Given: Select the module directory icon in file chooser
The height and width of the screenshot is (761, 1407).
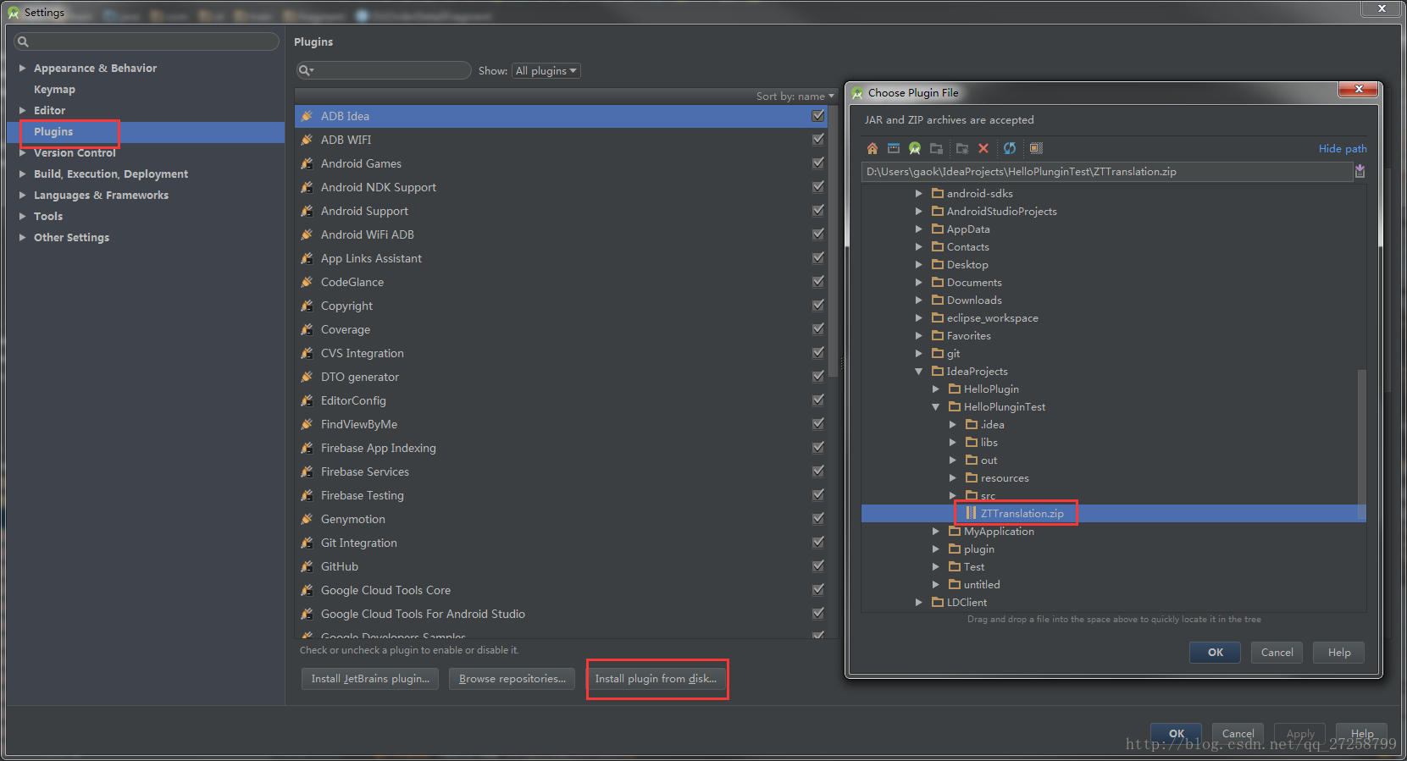Looking at the screenshot, I should [x=936, y=148].
